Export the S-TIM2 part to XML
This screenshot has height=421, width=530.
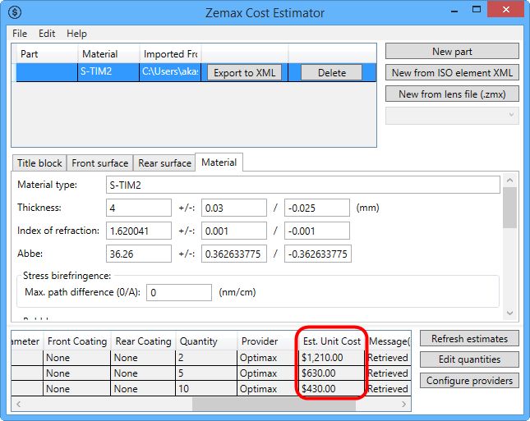point(242,72)
